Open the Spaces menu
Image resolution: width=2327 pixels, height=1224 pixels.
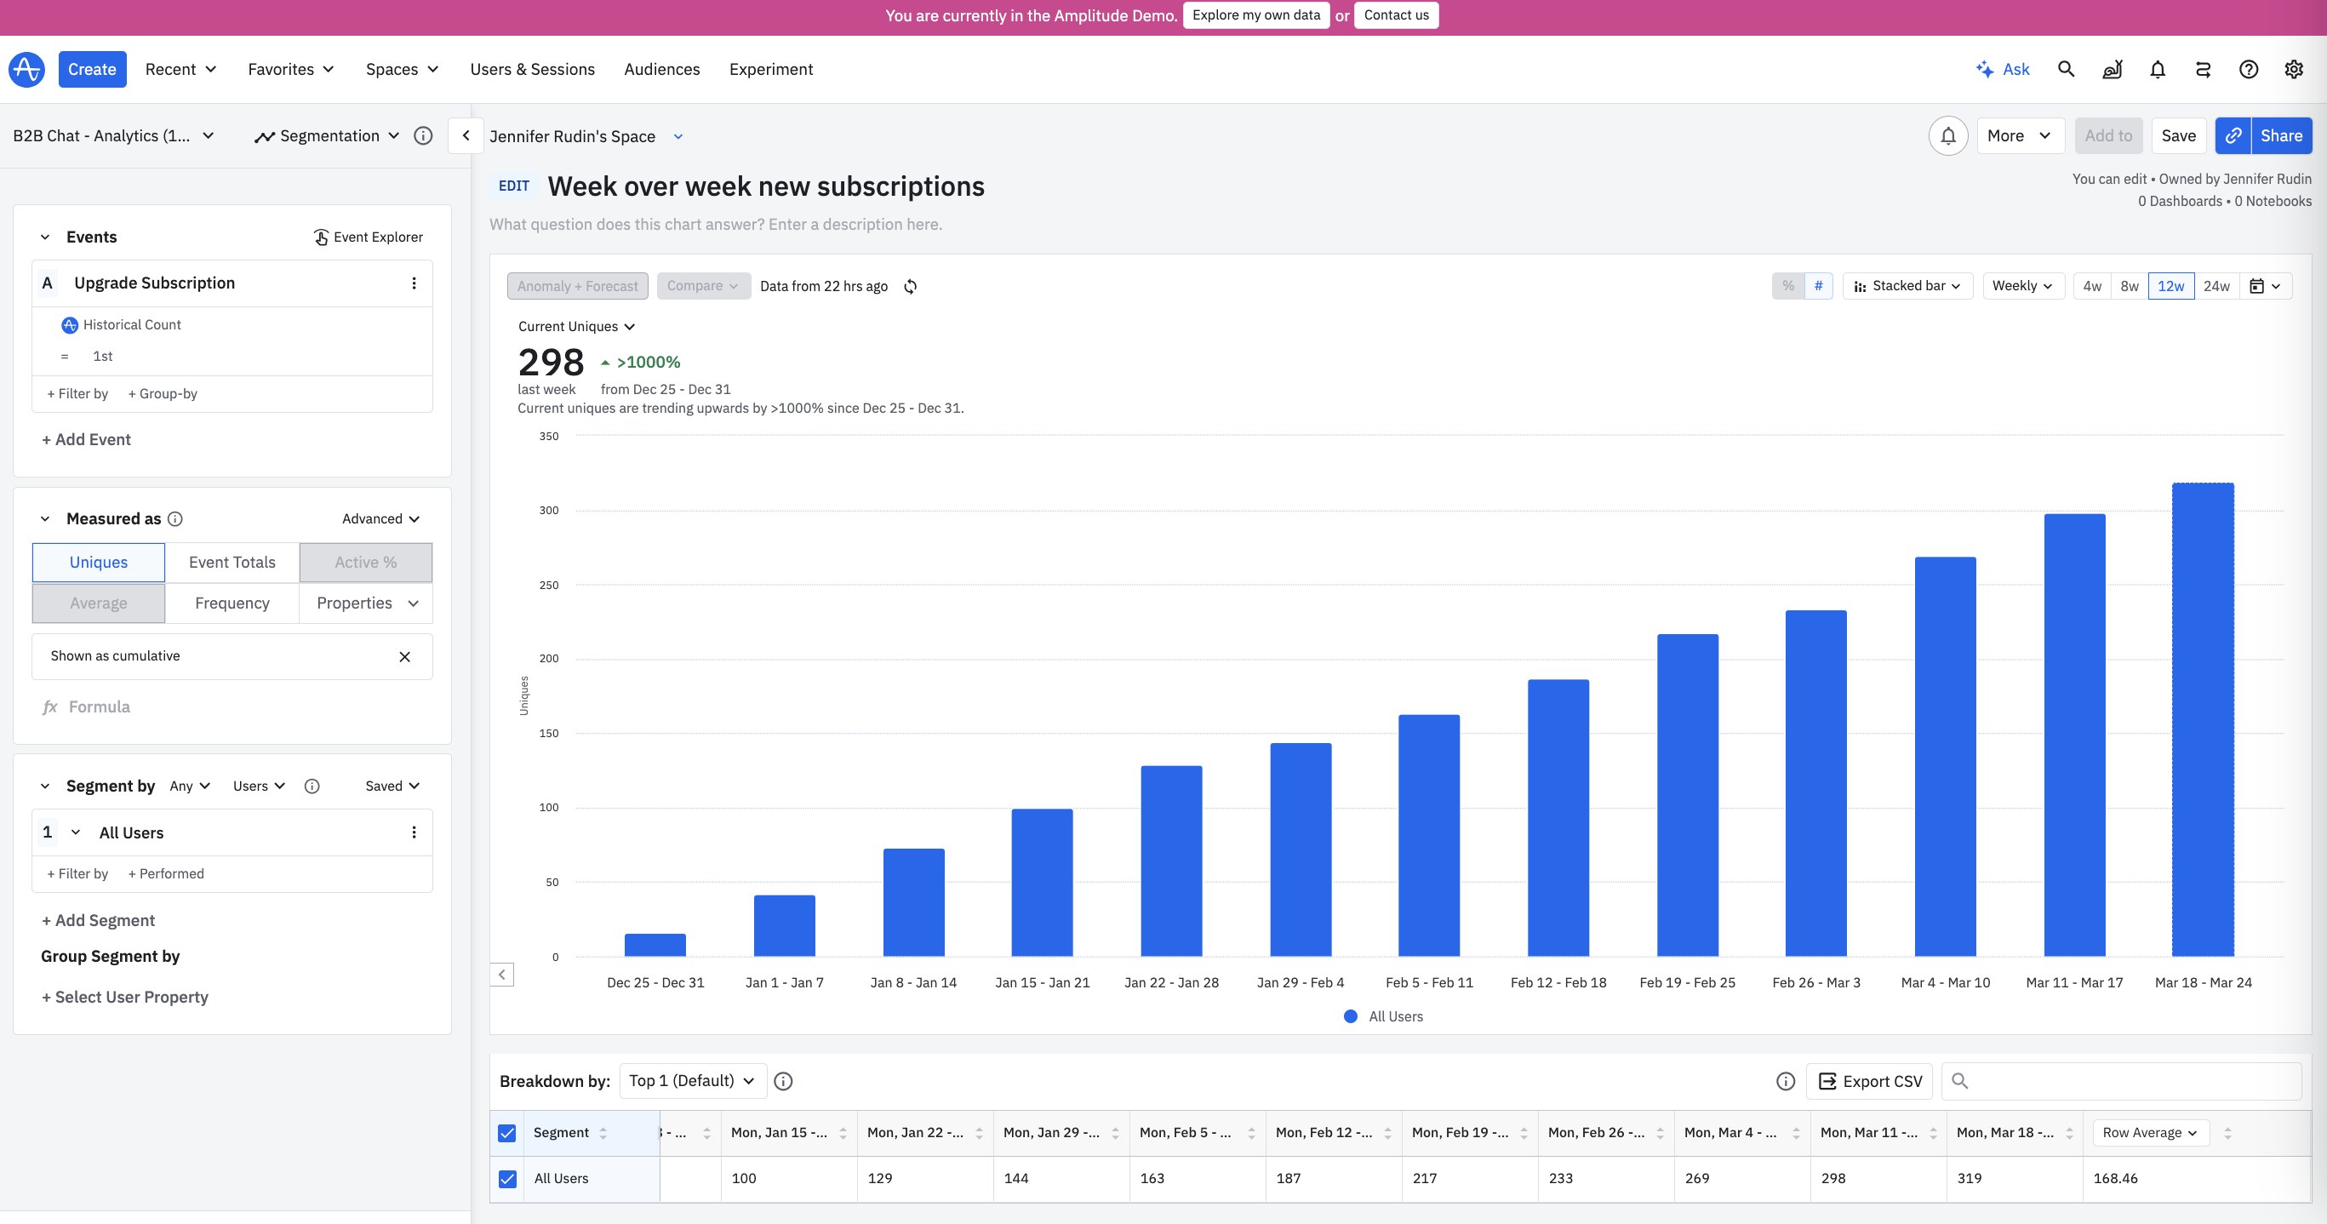401,70
